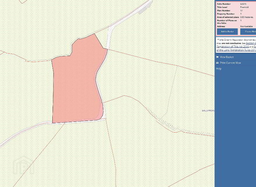This screenshot has width=256, height=187.
Task: Click the Not Available address value
Action: coord(246,26)
